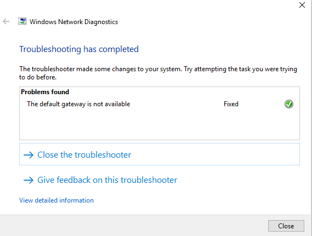
Task: Click the 'Fixed' status text
Action: [231, 104]
